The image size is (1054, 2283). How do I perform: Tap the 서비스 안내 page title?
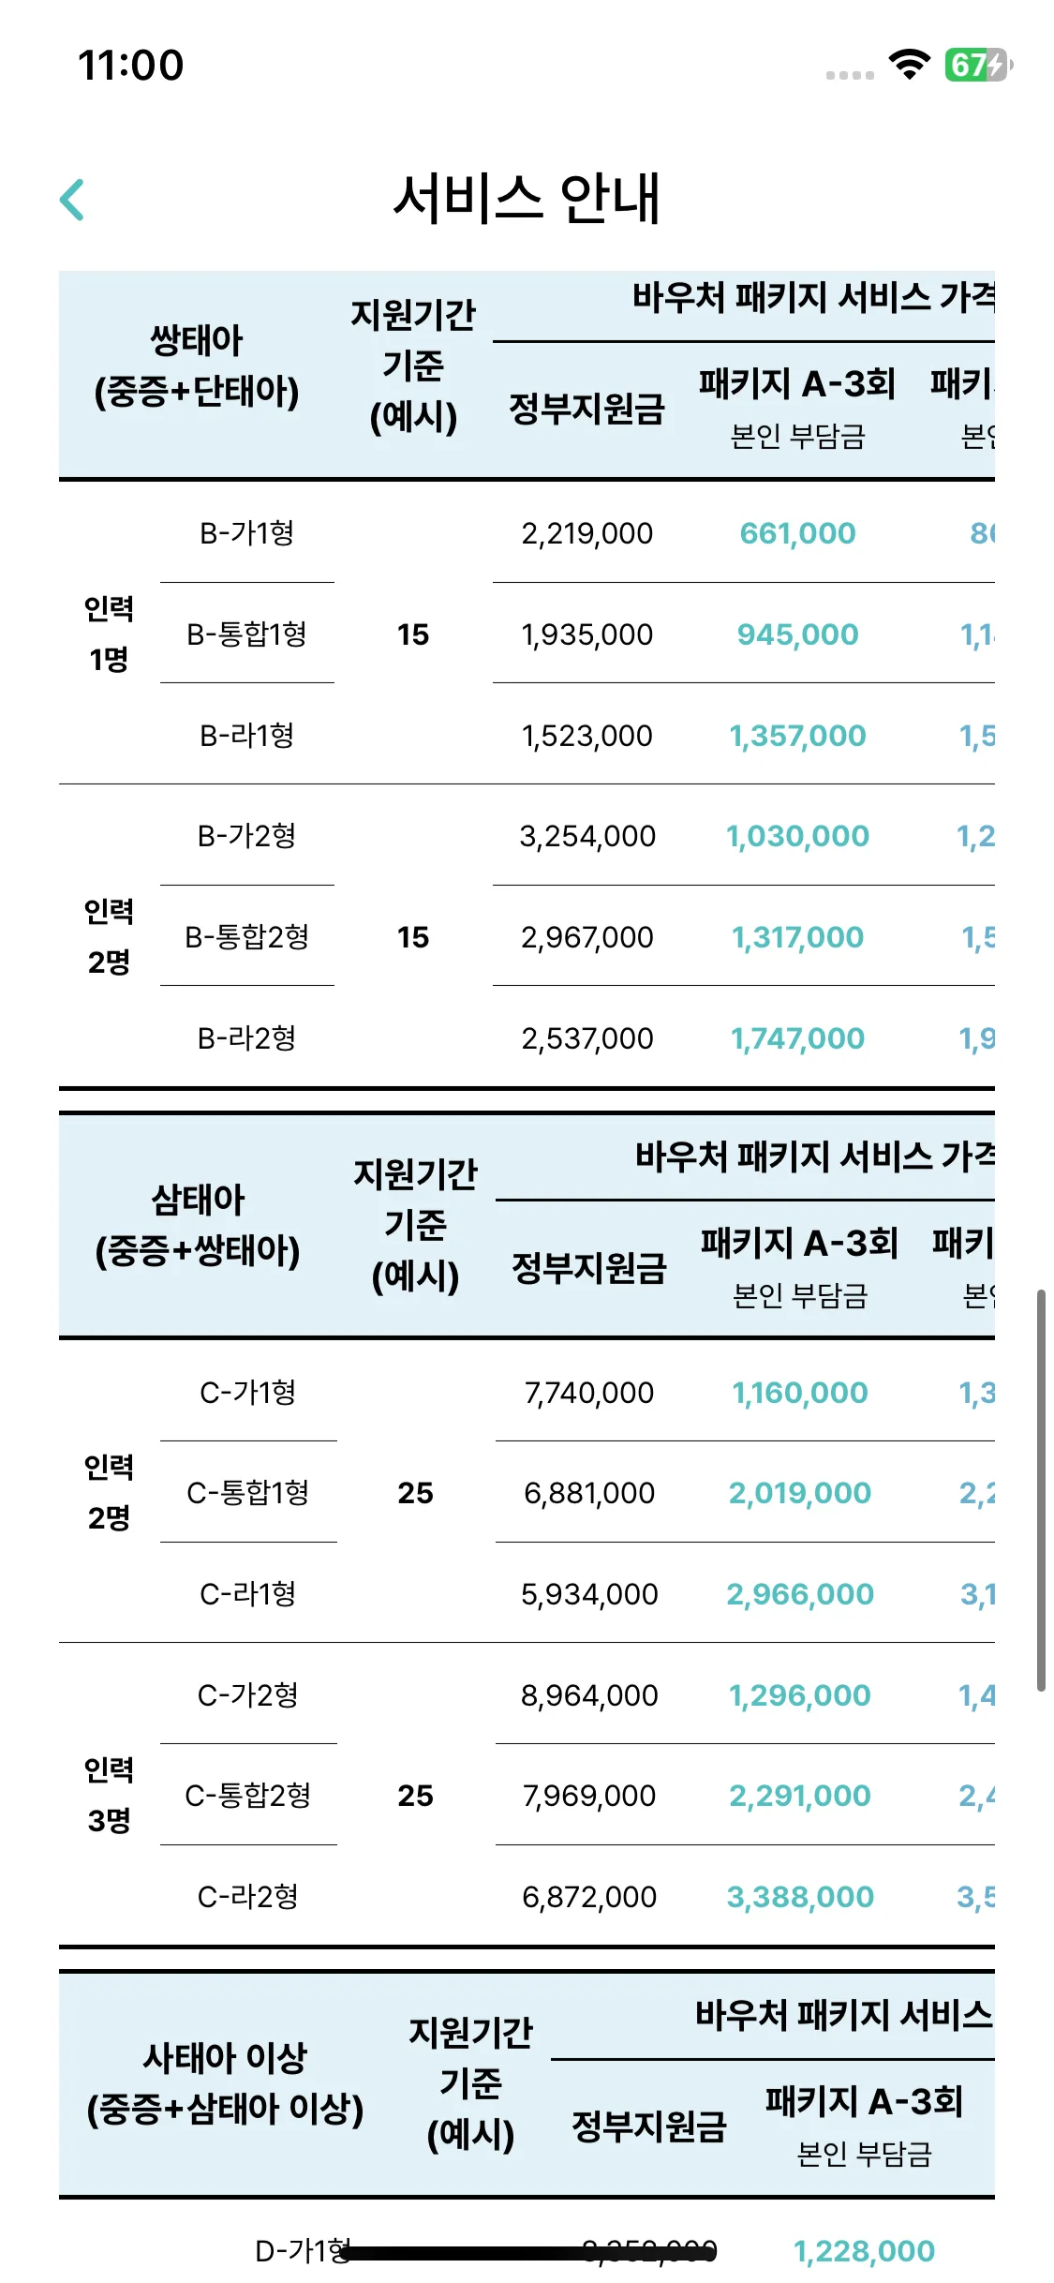[x=527, y=199]
